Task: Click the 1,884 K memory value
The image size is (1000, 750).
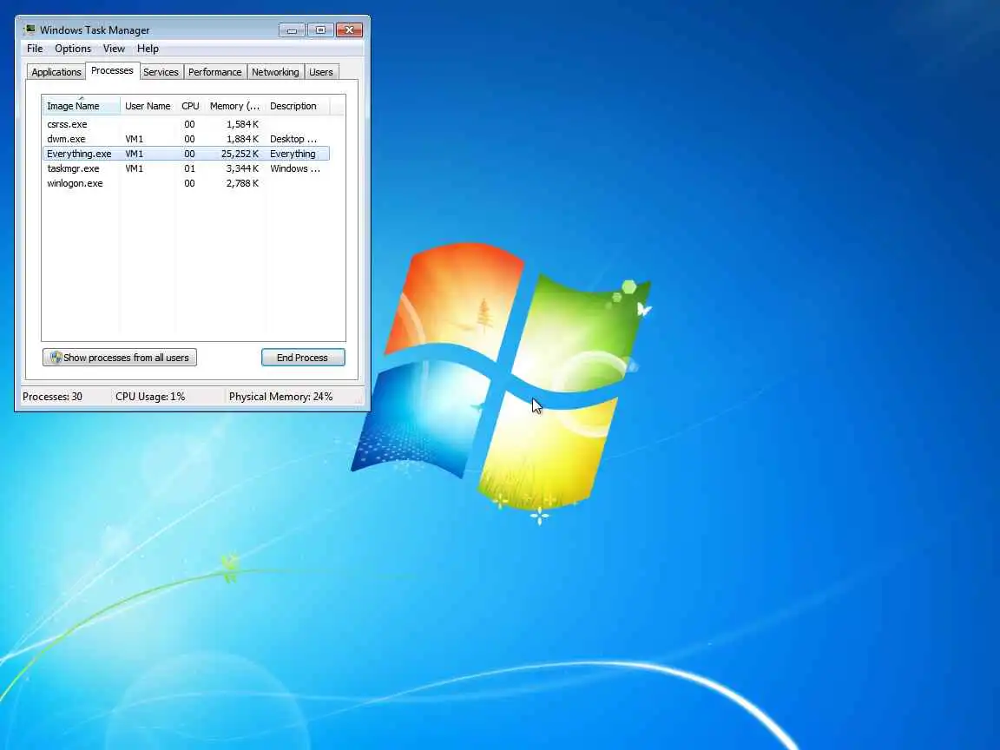Action: pyautogui.click(x=242, y=139)
